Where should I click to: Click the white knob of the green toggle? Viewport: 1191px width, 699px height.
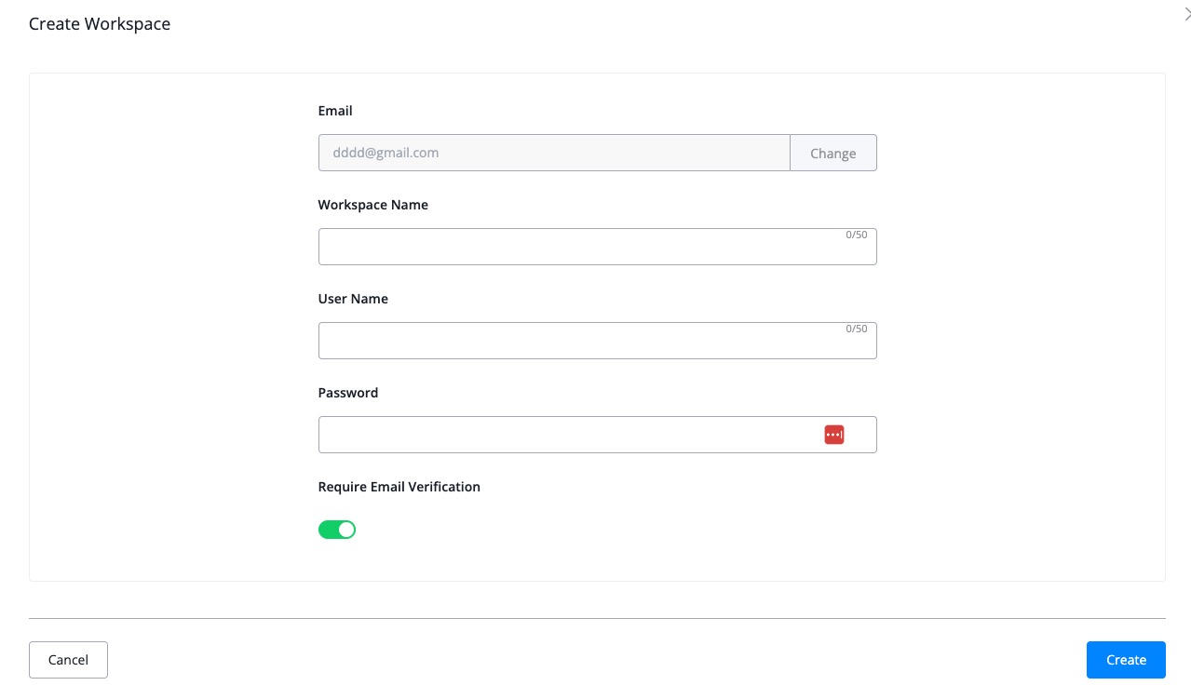coord(346,530)
